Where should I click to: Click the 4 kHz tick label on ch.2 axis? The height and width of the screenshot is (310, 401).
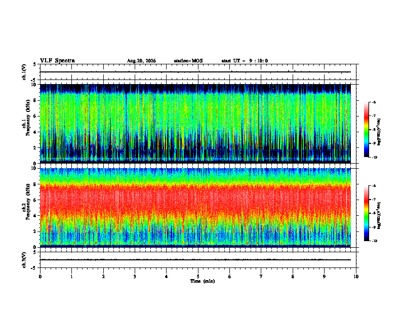coord(35,216)
